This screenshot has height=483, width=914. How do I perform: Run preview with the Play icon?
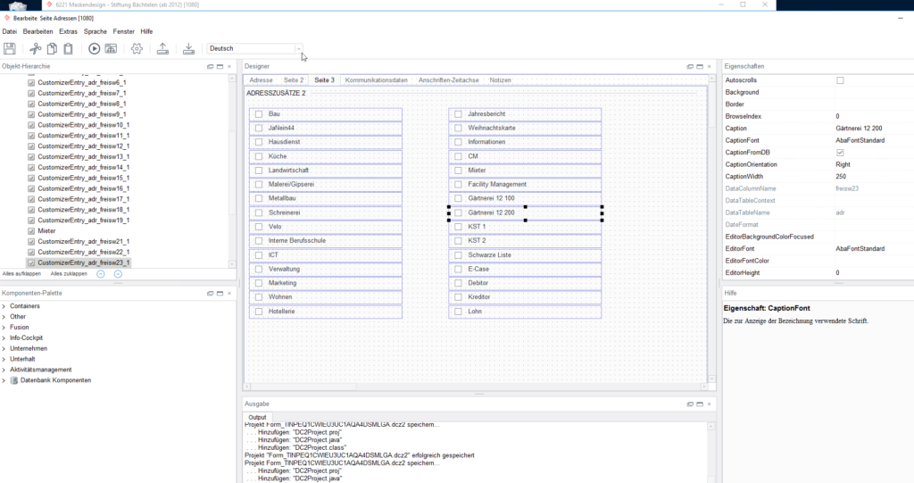click(x=95, y=48)
